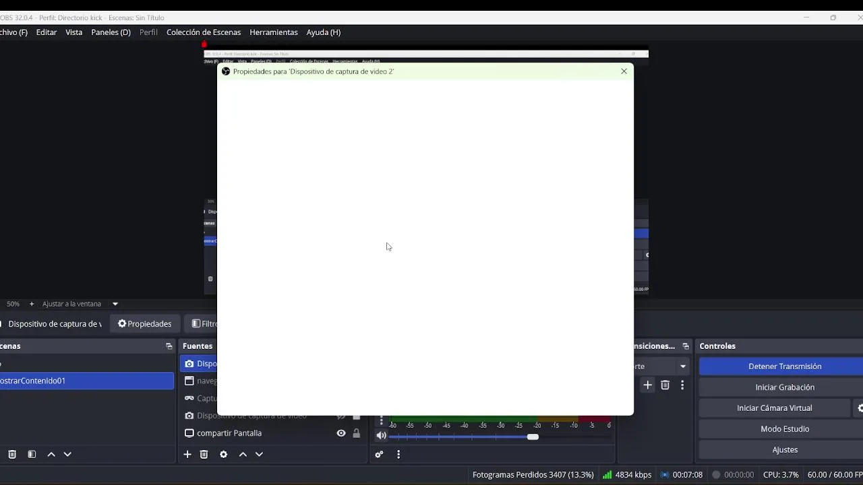Remove selected source with Fuentes trash icon
Image resolution: width=863 pixels, height=485 pixels.
point(204,455)
